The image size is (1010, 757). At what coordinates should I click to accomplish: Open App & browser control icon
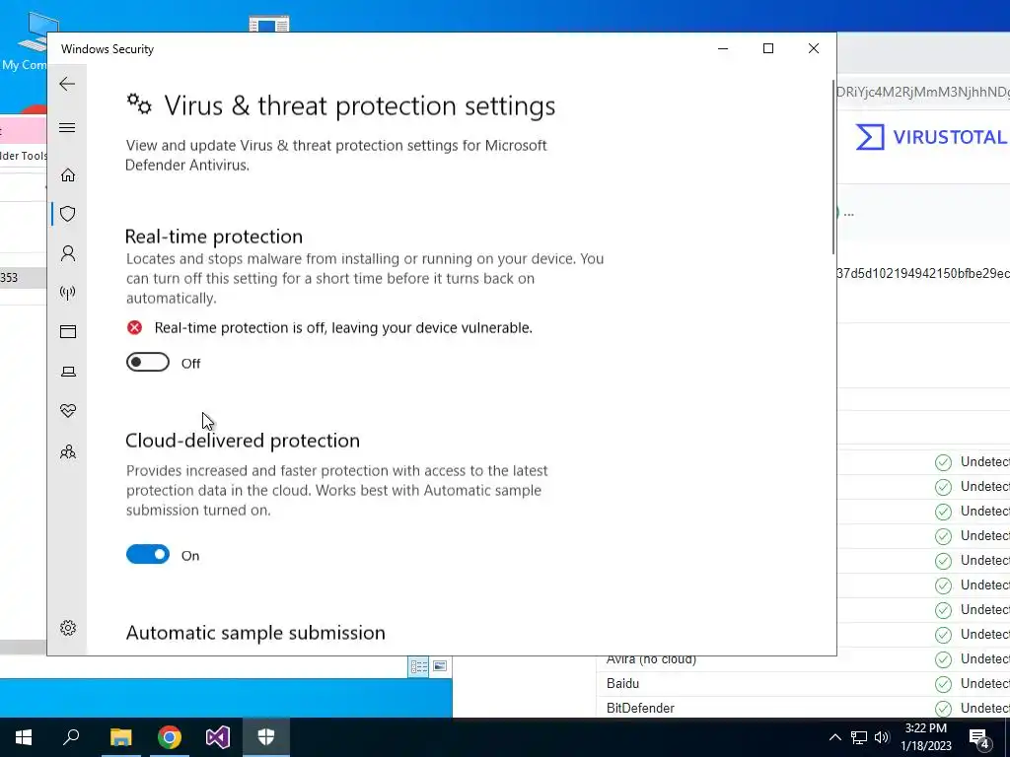point(68,331)
